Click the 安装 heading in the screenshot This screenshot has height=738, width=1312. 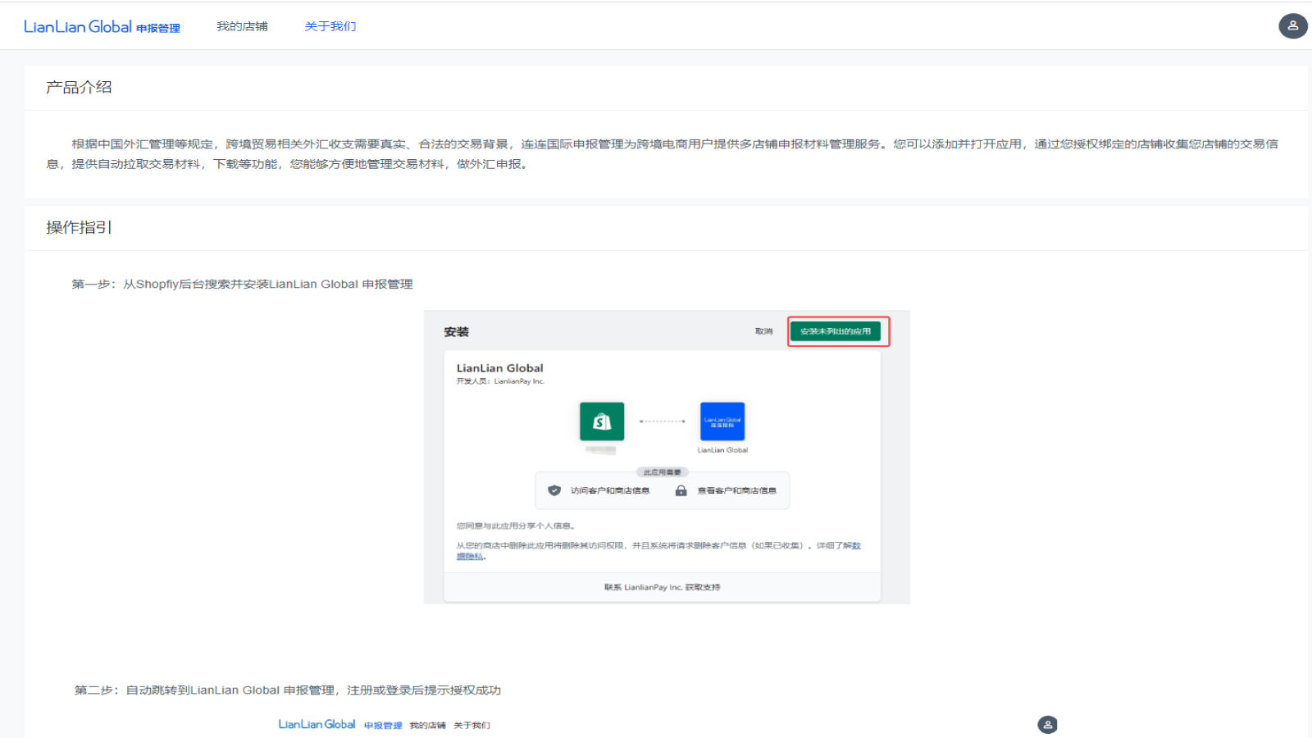tap(457, 332)
